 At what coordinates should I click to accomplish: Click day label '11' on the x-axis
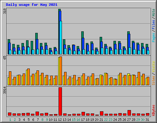pyautogui.click(x=55, y=120)
